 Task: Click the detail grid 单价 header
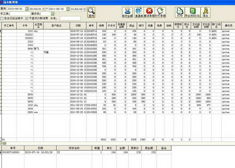(x=109, y=148)
